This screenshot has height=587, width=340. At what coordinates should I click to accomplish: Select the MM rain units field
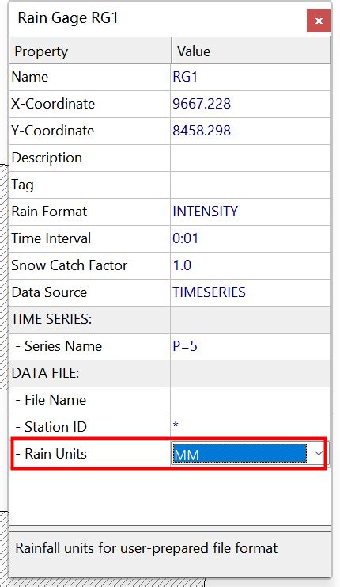[240, 454]
